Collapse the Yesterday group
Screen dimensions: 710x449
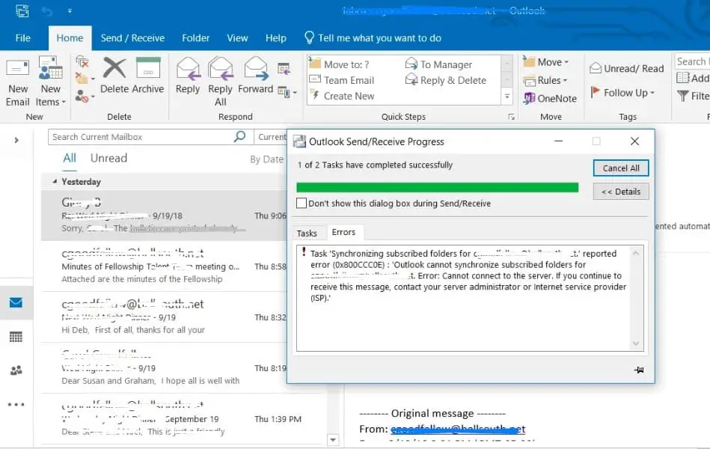[55, 181]
